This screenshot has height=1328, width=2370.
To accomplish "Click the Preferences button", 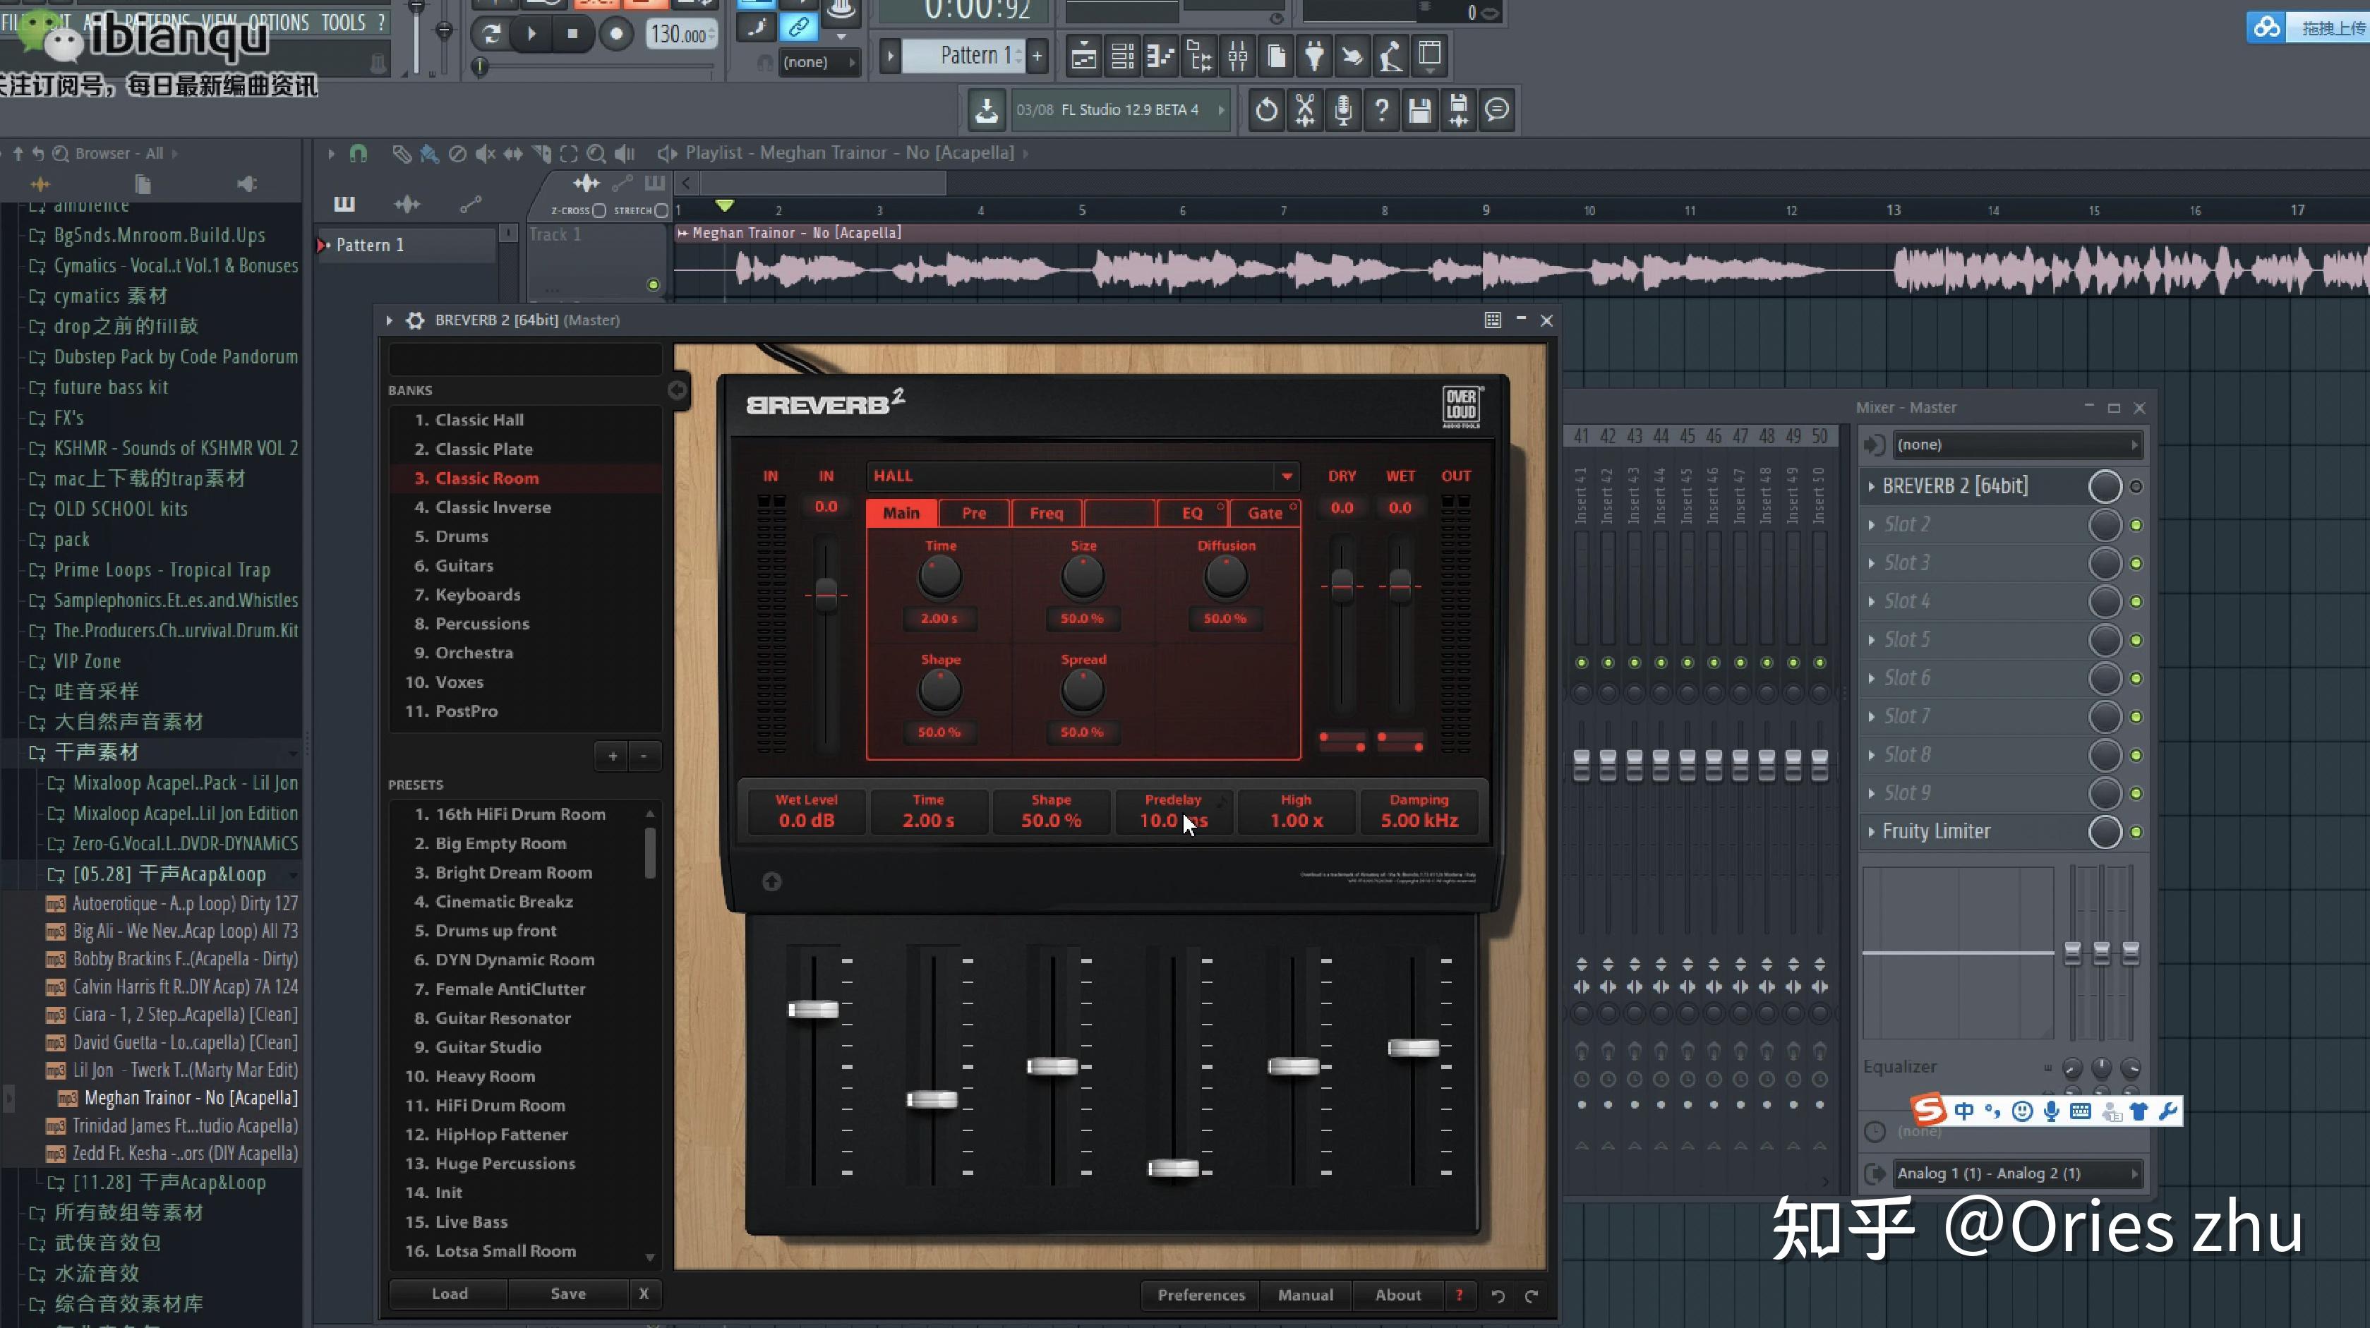I will click(x=1201, y=1295).
